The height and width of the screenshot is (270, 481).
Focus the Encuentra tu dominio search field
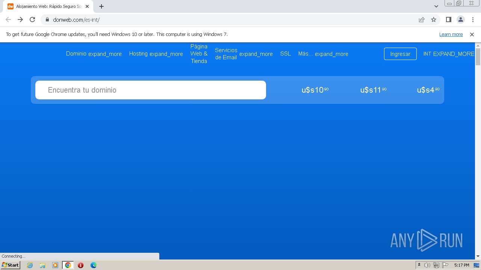pos(151,90)
